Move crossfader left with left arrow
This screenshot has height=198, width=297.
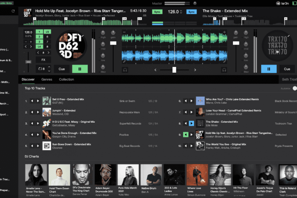tap(155, 70)
